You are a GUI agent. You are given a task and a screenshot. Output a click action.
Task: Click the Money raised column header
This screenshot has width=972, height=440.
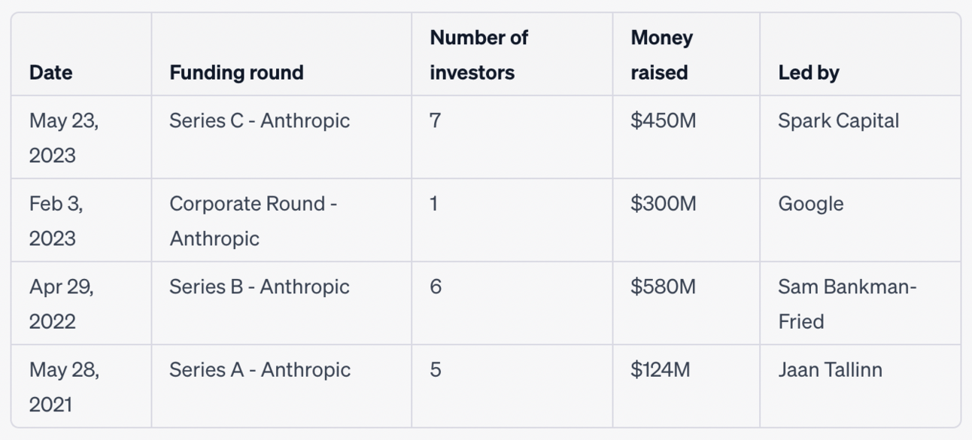pos(661,55)
